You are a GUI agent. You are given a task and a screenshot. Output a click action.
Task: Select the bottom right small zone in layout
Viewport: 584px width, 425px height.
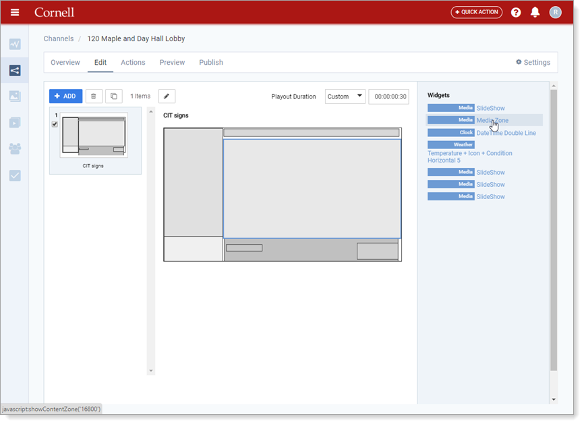[377, 252]
